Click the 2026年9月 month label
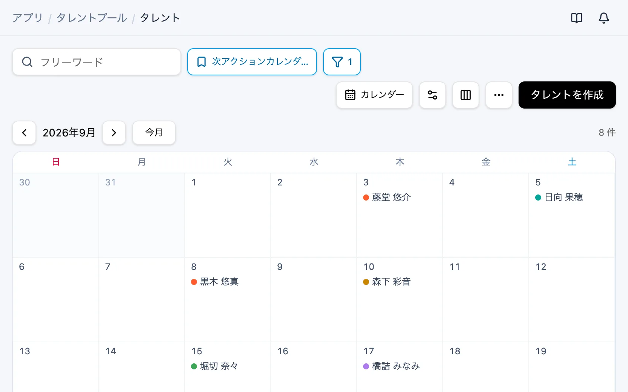 pyautogui.click(x=69, y=133)
